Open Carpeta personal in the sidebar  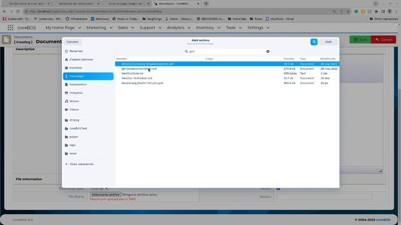click(x=88, y=59)
